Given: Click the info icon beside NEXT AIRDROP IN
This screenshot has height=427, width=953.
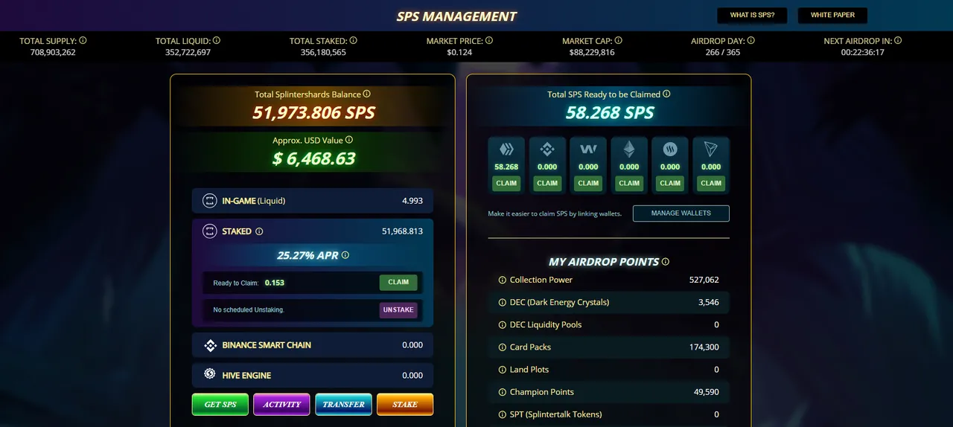Looking at the screenshot, I should point(898,41).
